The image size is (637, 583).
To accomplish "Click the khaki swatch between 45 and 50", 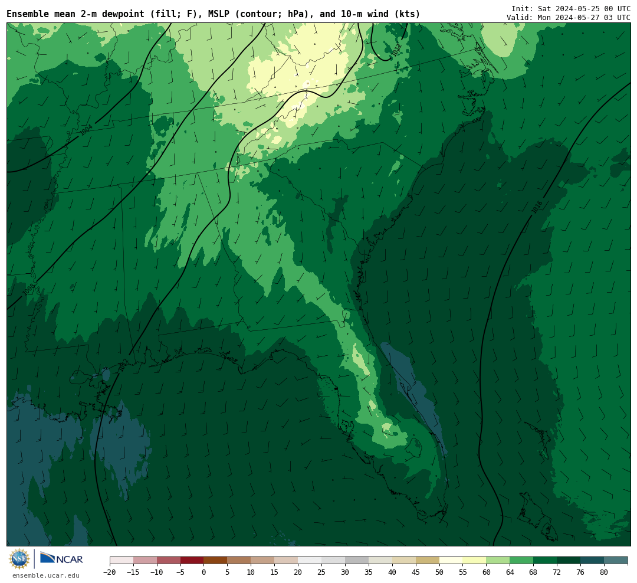I will point(428,561).
